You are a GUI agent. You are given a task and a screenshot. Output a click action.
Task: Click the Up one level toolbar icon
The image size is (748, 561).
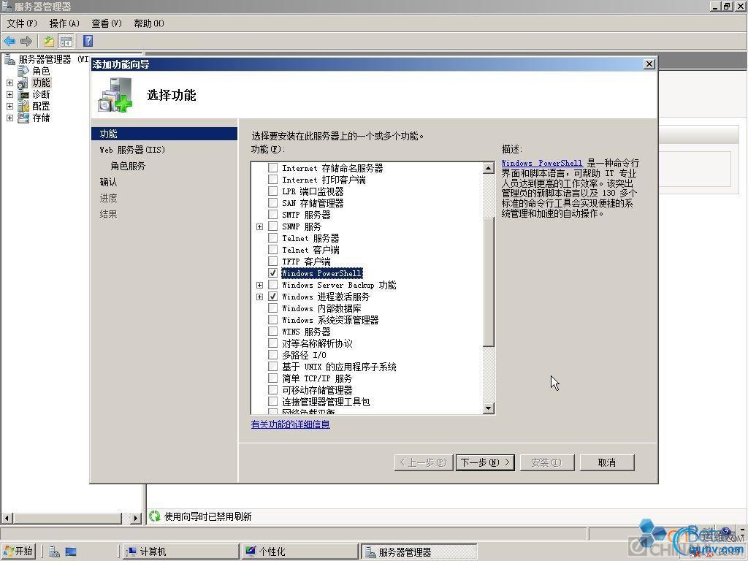click(49, 42)
